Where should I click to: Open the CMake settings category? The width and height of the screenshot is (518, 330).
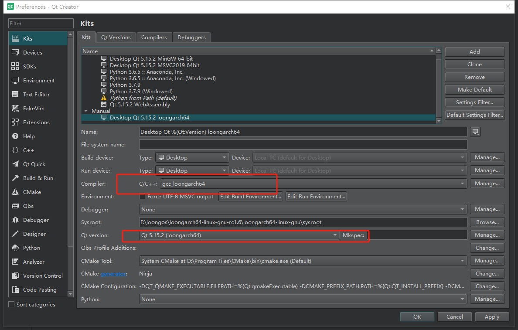[x=37, y=192]
